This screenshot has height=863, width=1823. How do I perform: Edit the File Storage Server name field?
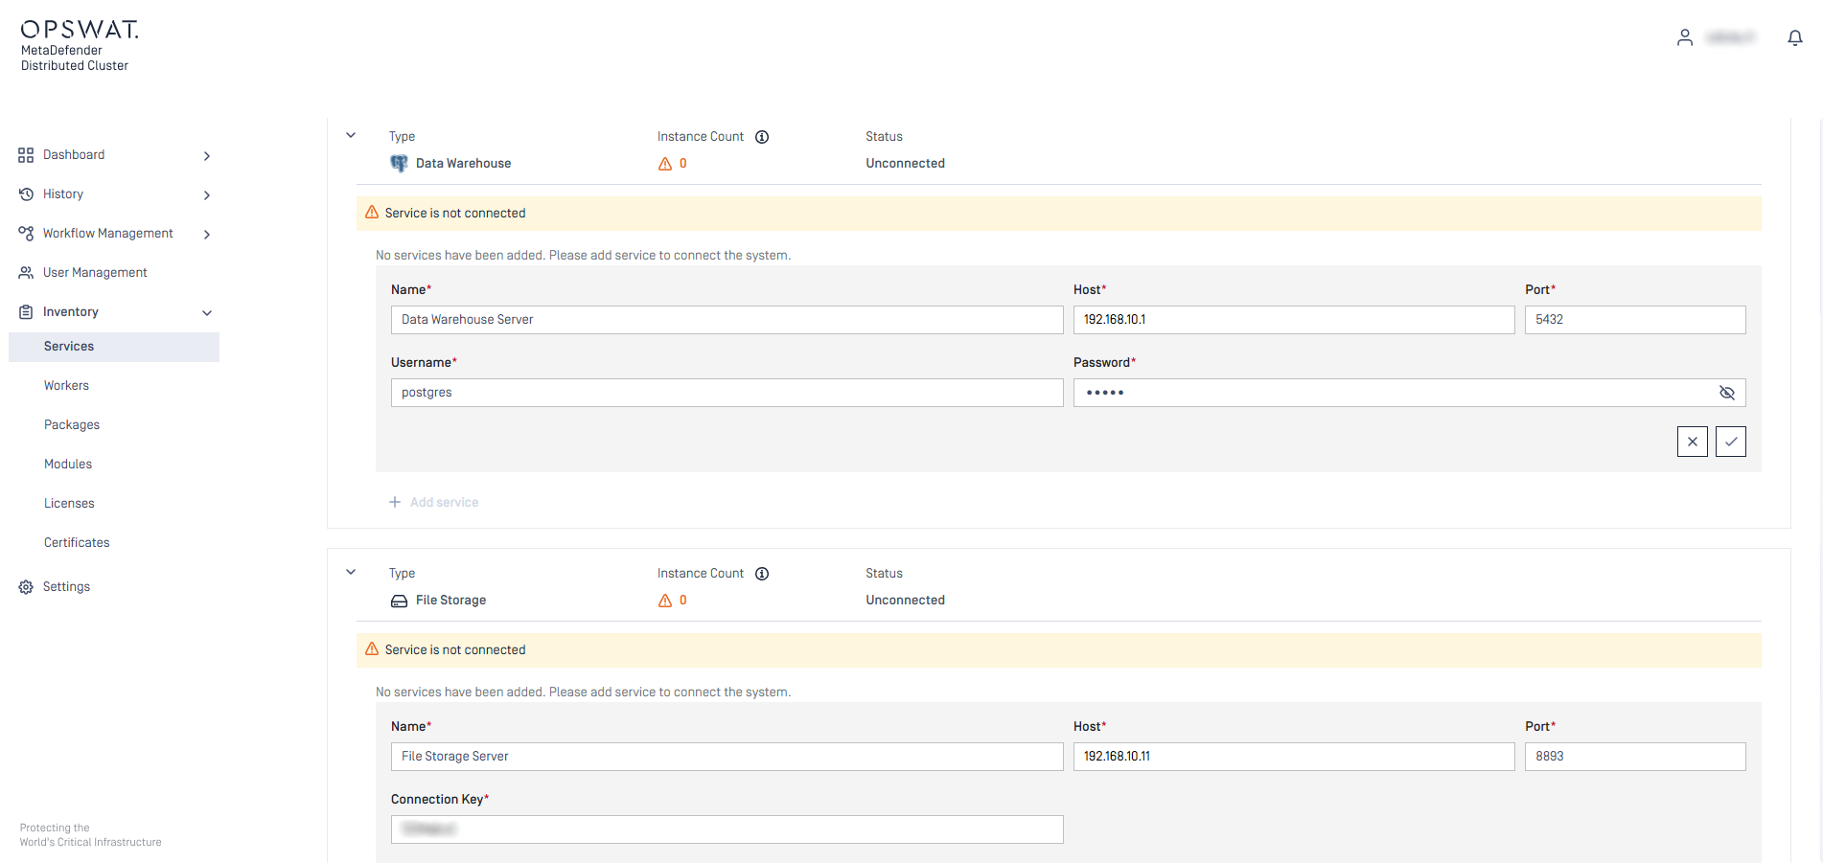727,757
